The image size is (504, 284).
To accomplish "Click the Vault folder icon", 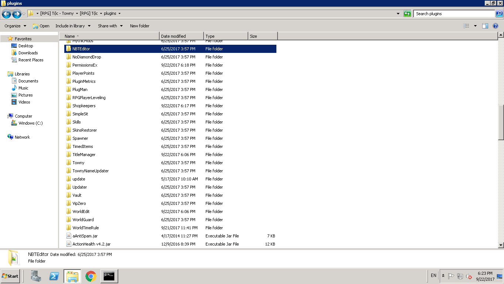I will point(68,195).
